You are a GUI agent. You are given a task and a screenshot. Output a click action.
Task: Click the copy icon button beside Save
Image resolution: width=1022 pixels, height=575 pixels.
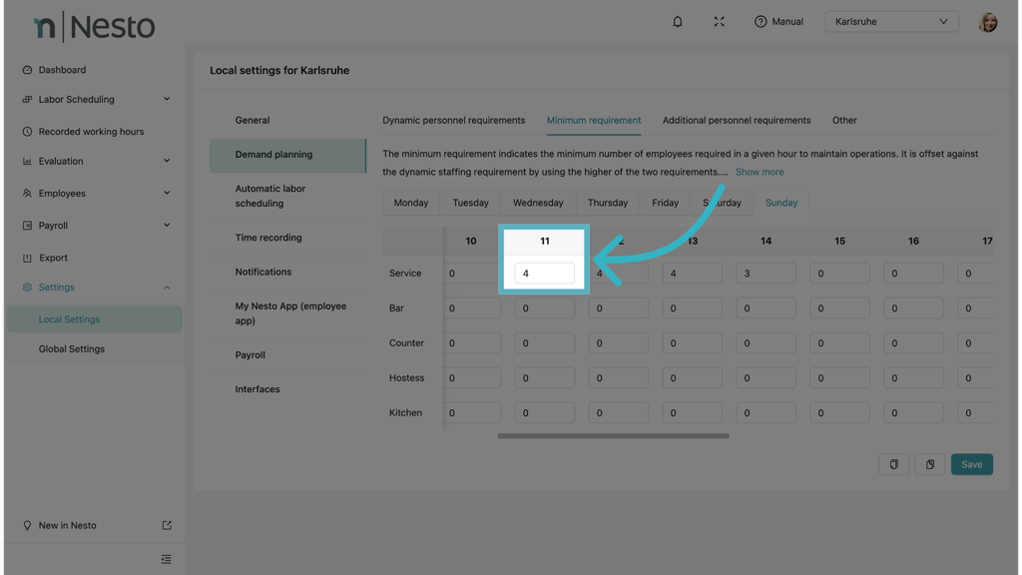(x=893, y=464)
